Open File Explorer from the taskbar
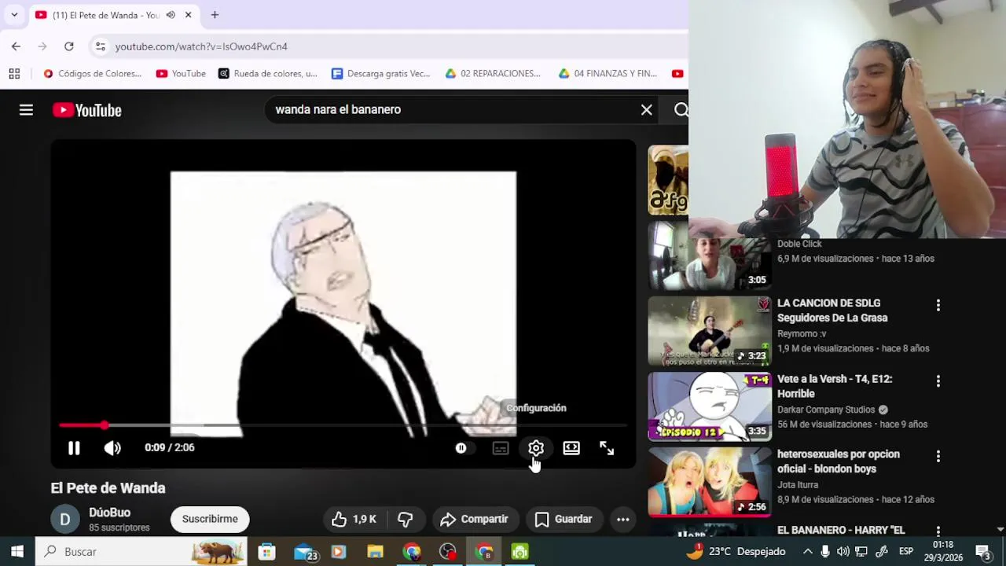The image size is (1006, 566). click(375, 552)
